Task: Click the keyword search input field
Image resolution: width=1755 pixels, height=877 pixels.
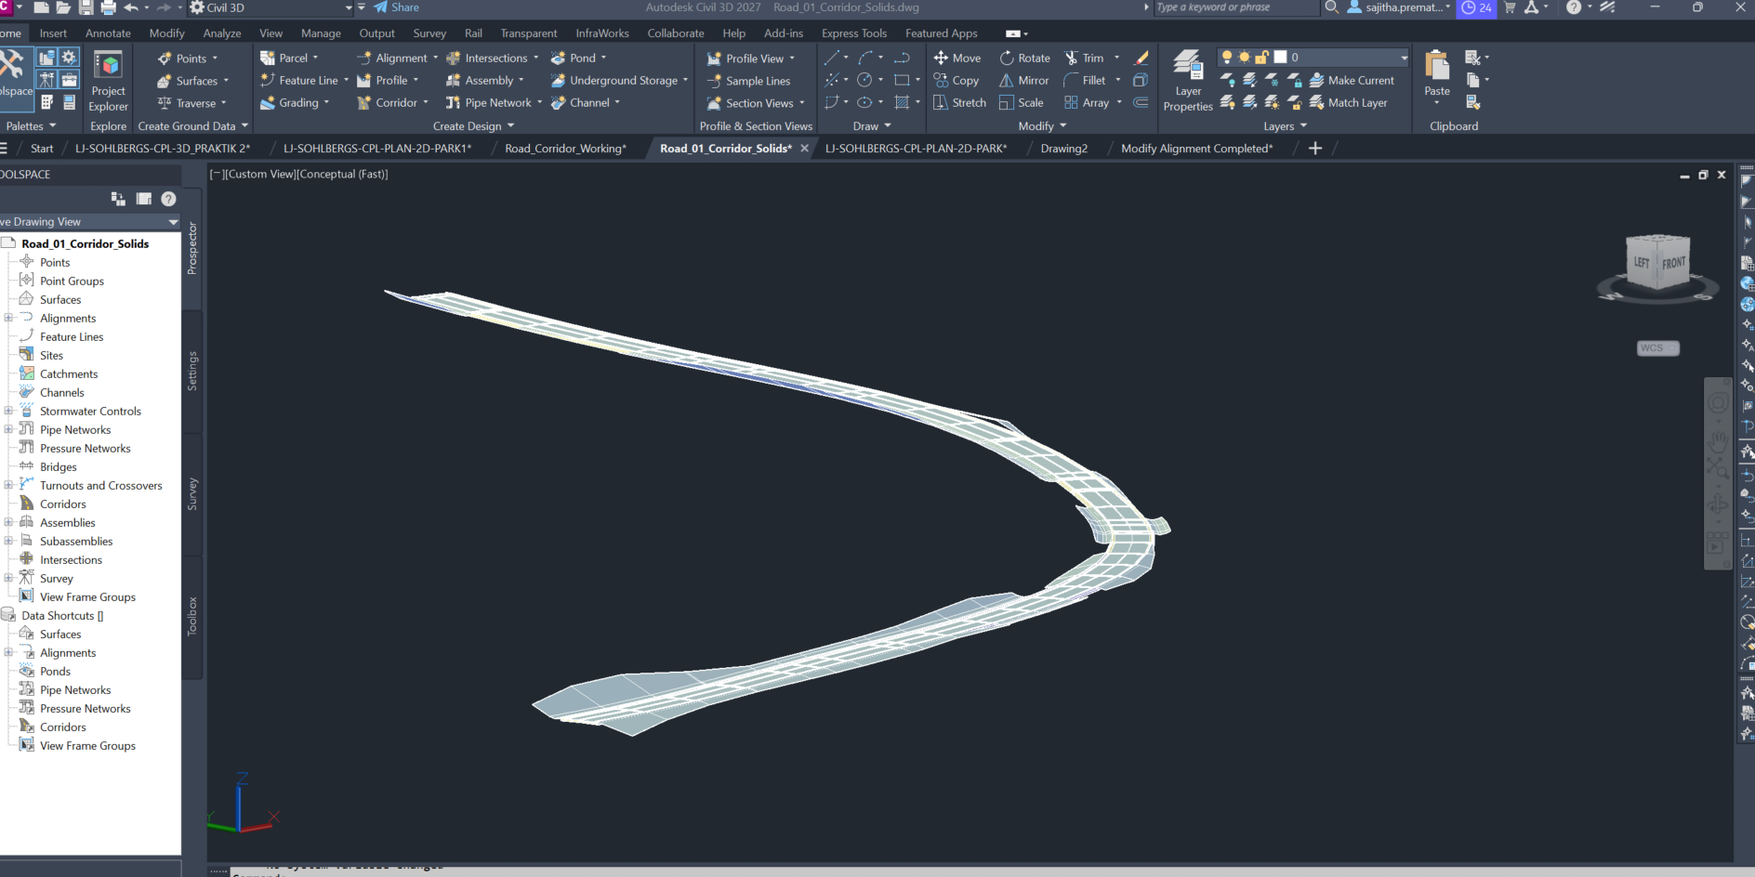Action: point(1235,7)
